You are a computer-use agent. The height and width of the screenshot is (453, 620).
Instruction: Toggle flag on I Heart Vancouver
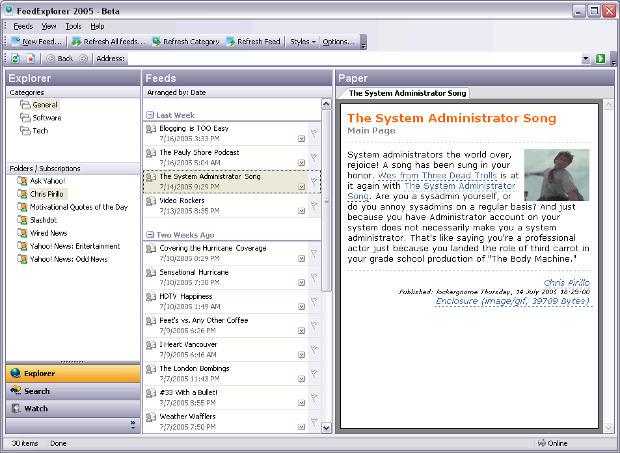point(314,350)
